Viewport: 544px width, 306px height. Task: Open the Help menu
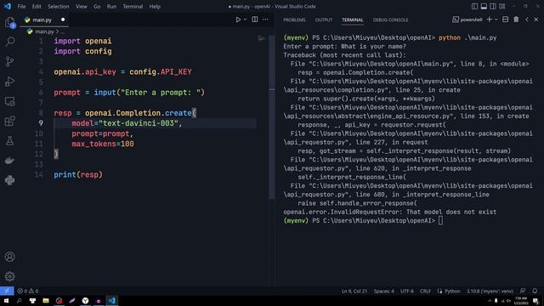coord(155,6)
